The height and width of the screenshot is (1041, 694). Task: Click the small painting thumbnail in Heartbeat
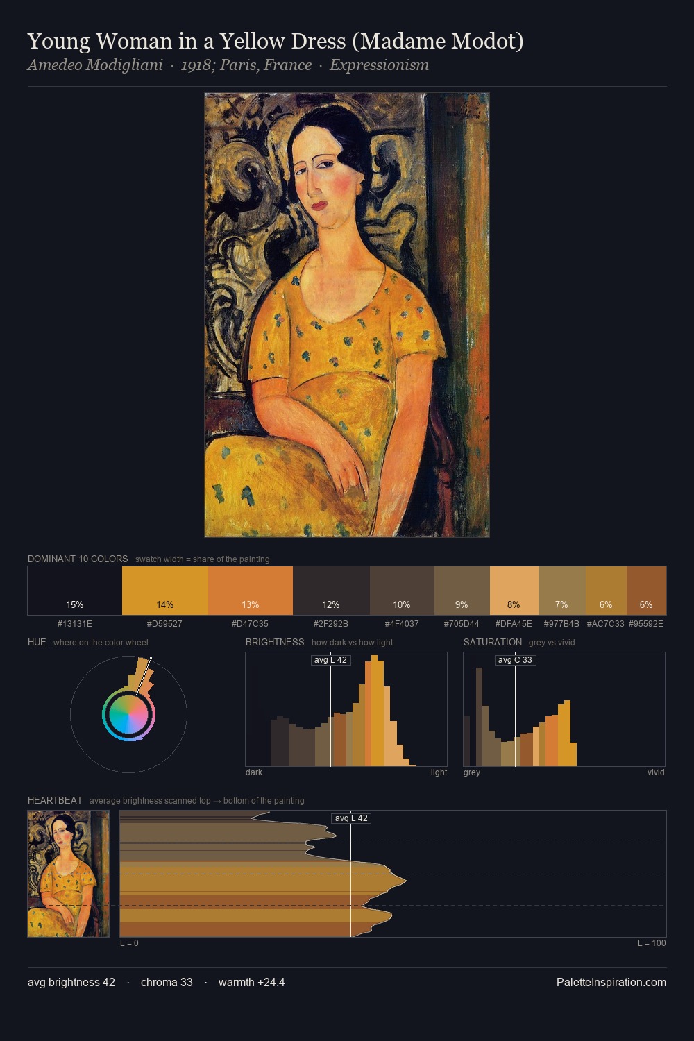(69, 874)
